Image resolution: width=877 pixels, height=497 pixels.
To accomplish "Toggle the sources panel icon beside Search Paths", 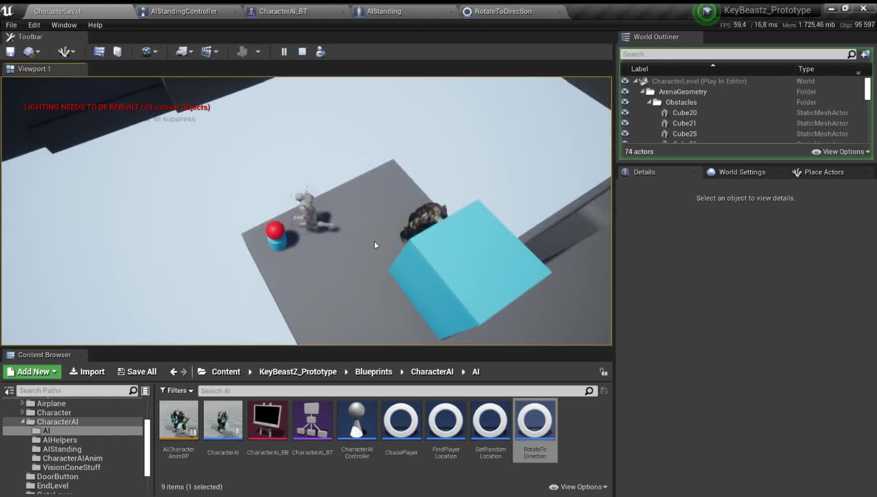I will (x=9, y=391).
